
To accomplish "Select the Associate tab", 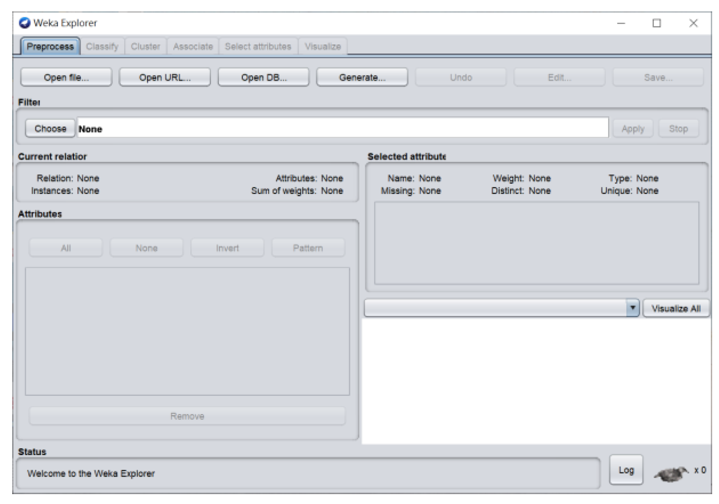I will (x=193, y=47).
